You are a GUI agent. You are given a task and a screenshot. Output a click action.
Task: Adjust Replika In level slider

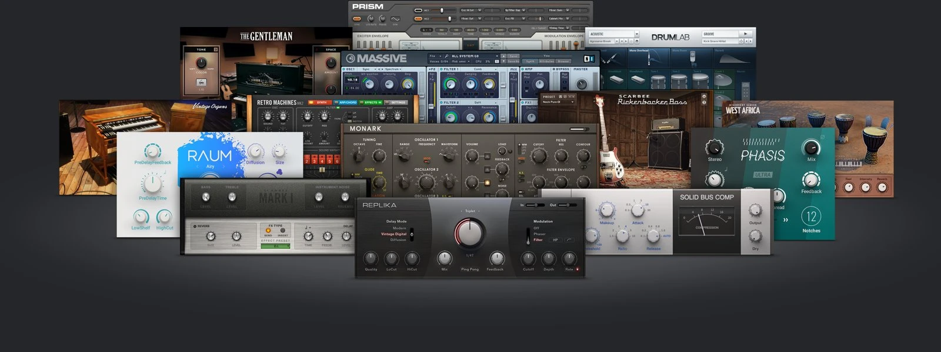536,205
